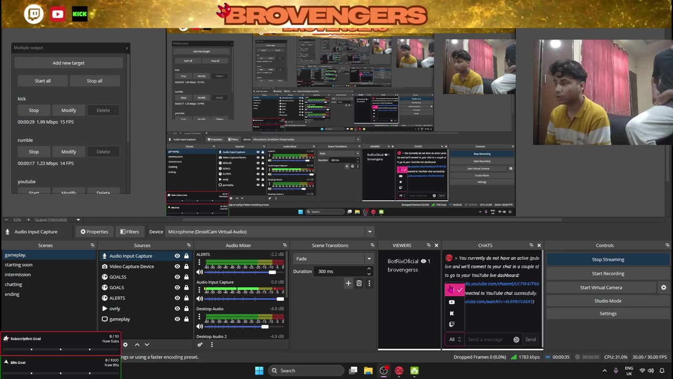The image size is (673, 379).
Task: Increase transition Duration with stepper
Action: pos(369,269)
